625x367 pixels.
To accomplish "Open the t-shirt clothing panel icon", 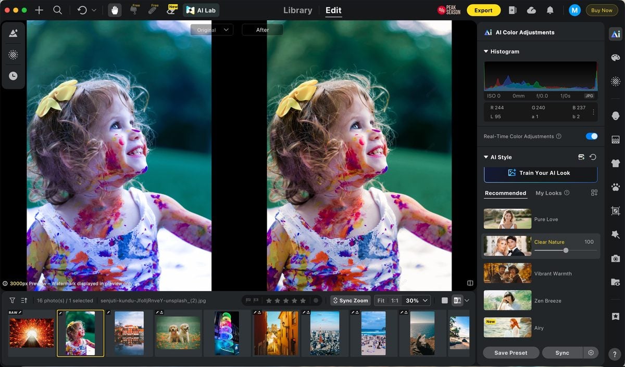I will pos(616,163).
